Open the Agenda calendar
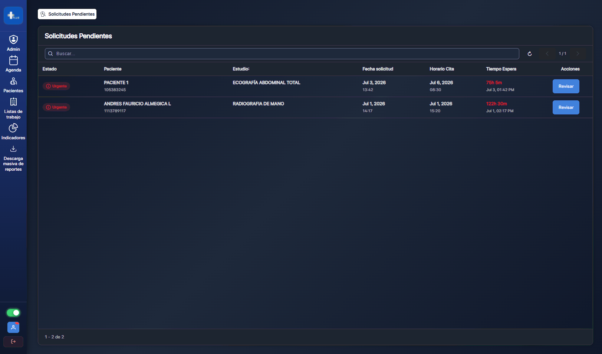Viewport: 602px width, 354px height. (x=13, y=64)
